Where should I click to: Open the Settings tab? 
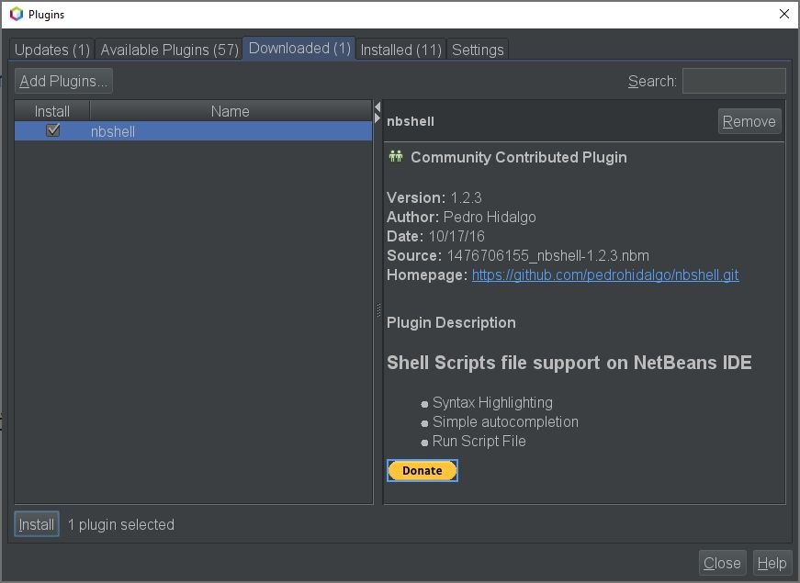tap(478, 50)
